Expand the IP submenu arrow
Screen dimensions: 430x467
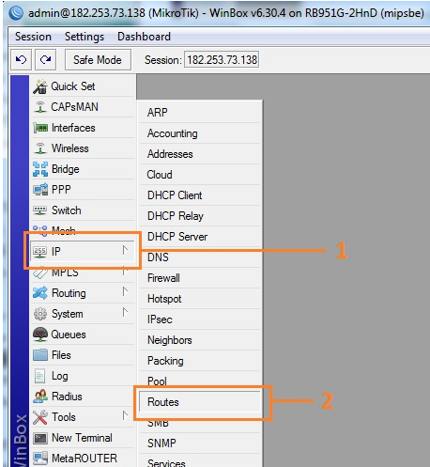(x=125, y=251)
